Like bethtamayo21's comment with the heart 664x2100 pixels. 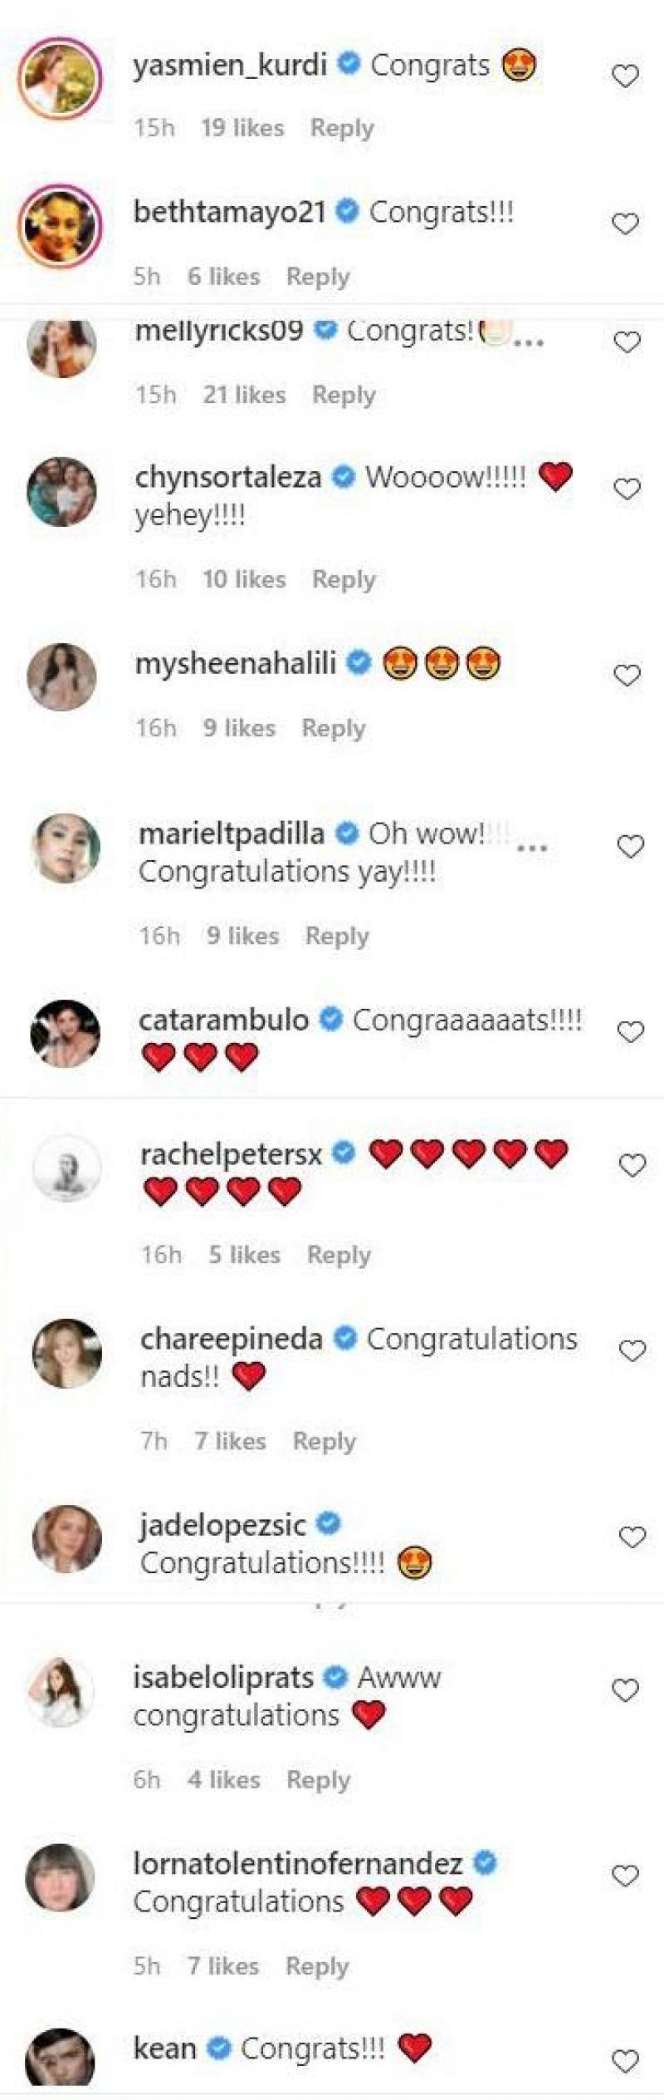coord(625,224)
